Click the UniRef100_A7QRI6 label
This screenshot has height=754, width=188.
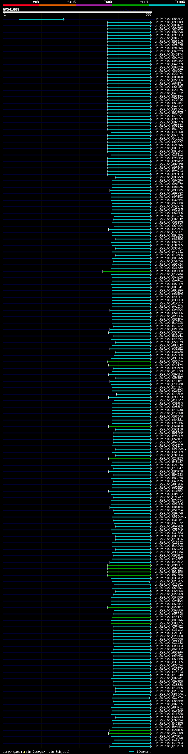169,100
